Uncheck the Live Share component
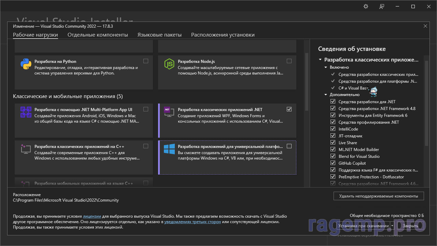This screenshot has width=437, height=246. (x=333, y=143)
